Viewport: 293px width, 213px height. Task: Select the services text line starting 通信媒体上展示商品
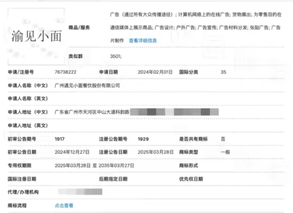point(195,27)
